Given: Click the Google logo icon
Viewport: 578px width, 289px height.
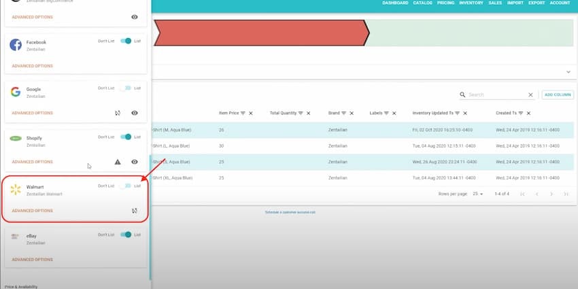Looking at the screenshot, I should click(16, 92).
